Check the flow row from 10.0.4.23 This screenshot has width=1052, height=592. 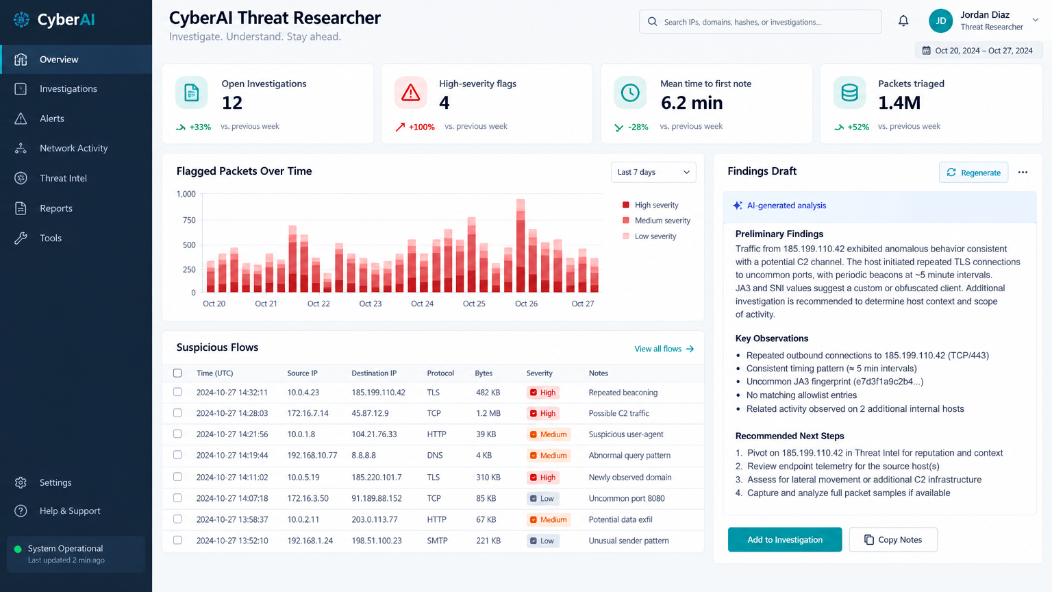click(177, 393)
